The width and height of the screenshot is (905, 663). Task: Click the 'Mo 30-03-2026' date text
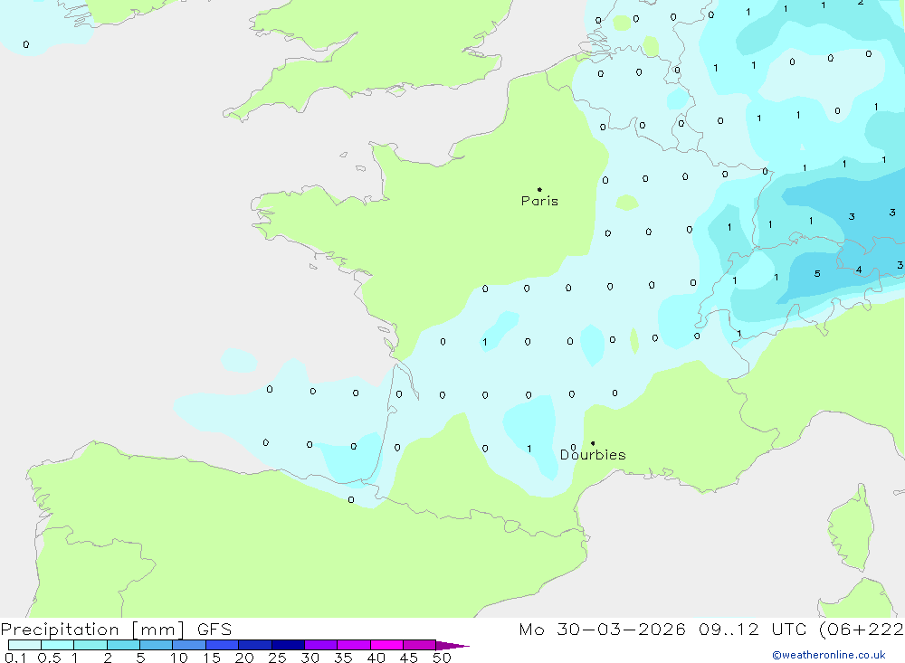point(602,630)
